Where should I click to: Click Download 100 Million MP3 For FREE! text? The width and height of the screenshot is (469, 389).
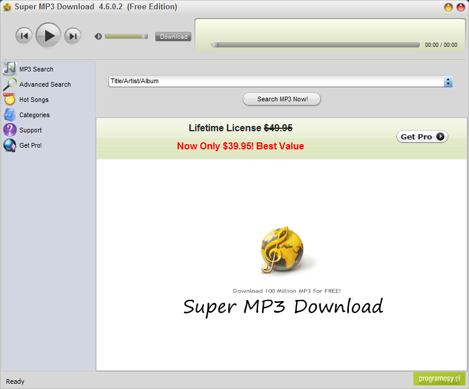click(x=287, y=291)
